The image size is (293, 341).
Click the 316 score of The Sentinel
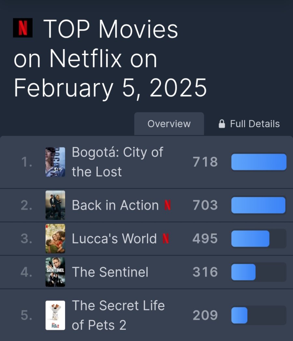click(x=205, y=272)
